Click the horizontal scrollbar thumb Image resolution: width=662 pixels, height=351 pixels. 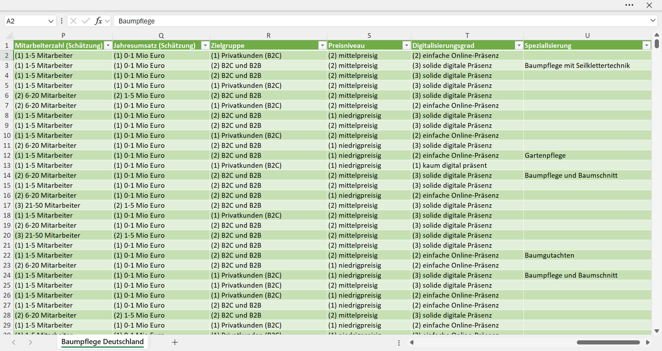(608, 342)
